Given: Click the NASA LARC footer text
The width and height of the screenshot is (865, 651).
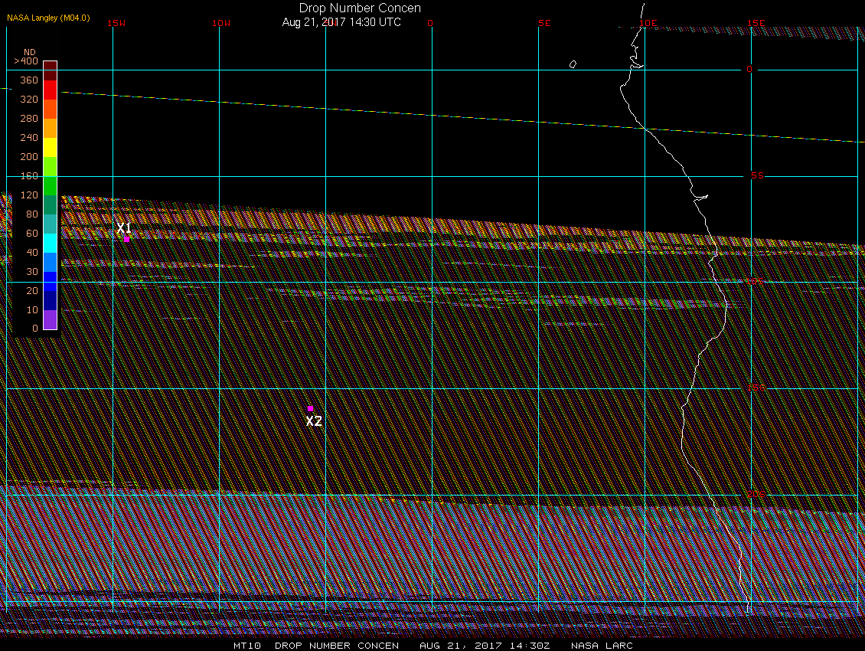Looking at the screenshot, I should (x=602, y=646).
